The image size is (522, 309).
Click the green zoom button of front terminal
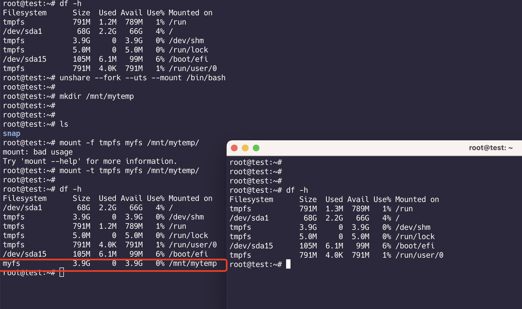256,148
